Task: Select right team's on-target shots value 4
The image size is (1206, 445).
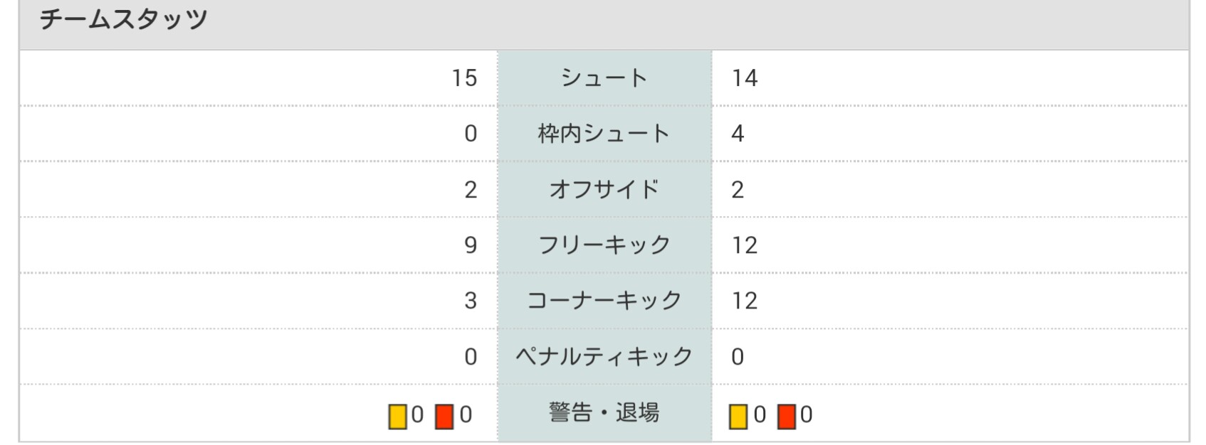Action: 738,133
